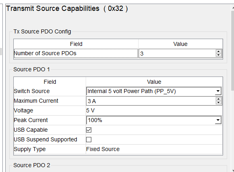The width and height of the screenshot is (234, 172).
Task: Click up arrow of Maximum Current spinner
Action: 219,99
